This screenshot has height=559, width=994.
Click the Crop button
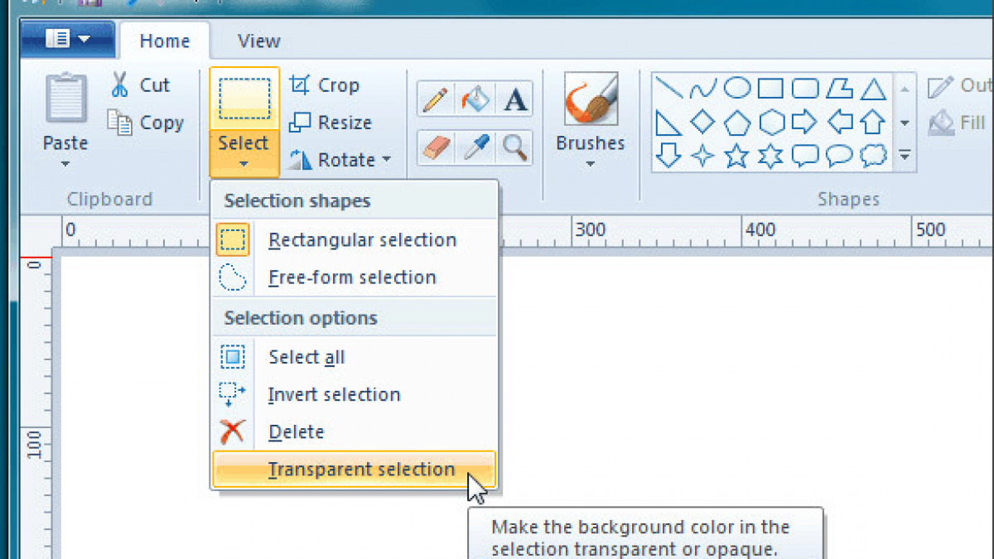[324, 85]
